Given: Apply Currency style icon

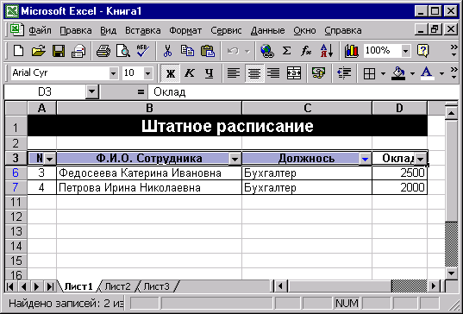Looking at the screenshot, I should (319, 73).
